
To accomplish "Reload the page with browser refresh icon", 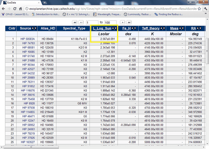I will 15,8.
